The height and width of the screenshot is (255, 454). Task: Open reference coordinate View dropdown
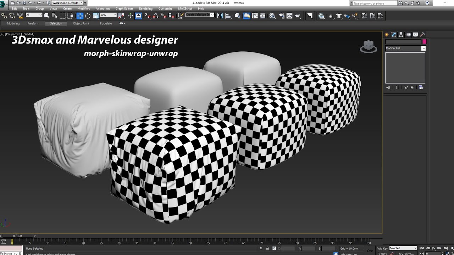[108, 15]
